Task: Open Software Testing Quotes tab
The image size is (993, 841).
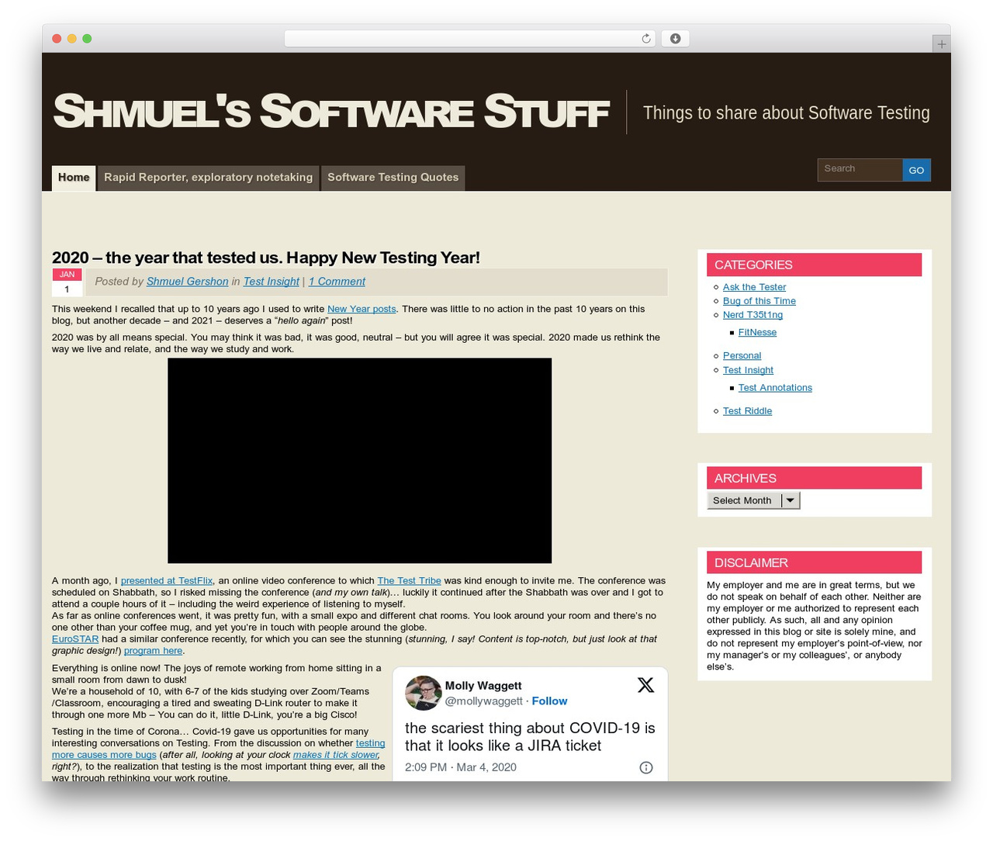Action: pos(393,178)
